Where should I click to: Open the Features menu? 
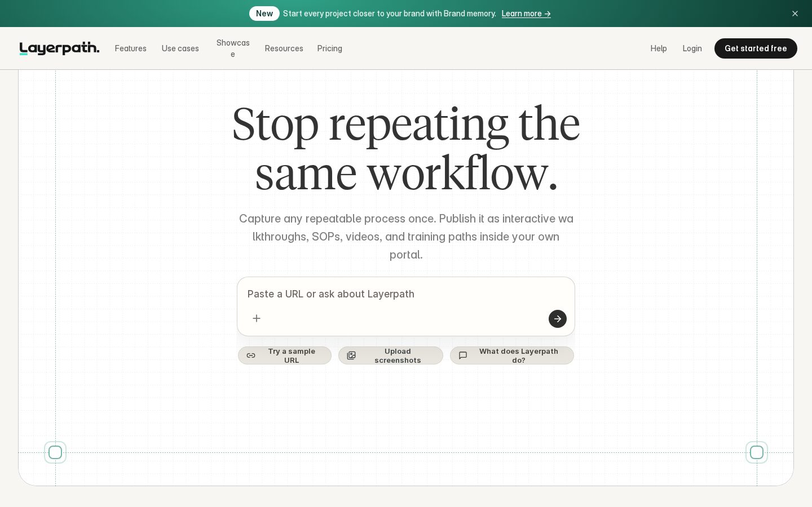click(x=131, y=48)
